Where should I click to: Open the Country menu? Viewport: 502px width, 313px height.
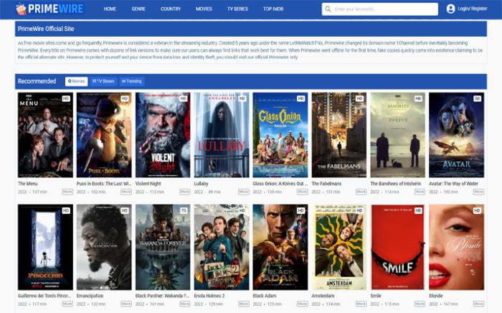pos(171,9)
